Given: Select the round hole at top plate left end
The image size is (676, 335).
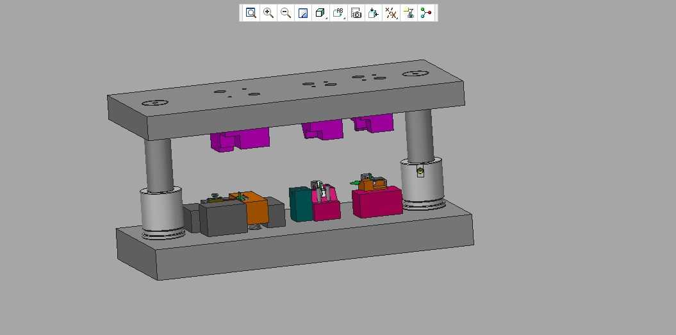Looking at the screenshot, I should click(155, 103).
